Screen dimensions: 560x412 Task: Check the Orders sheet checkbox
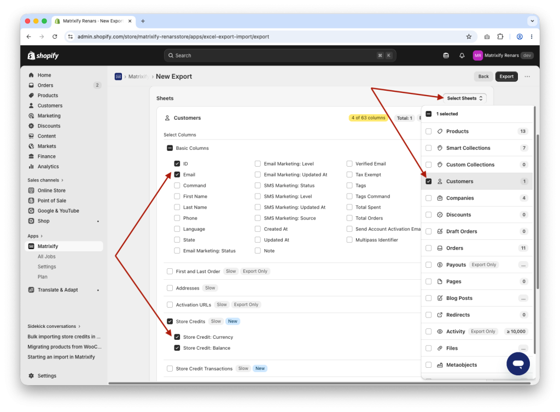429,248
